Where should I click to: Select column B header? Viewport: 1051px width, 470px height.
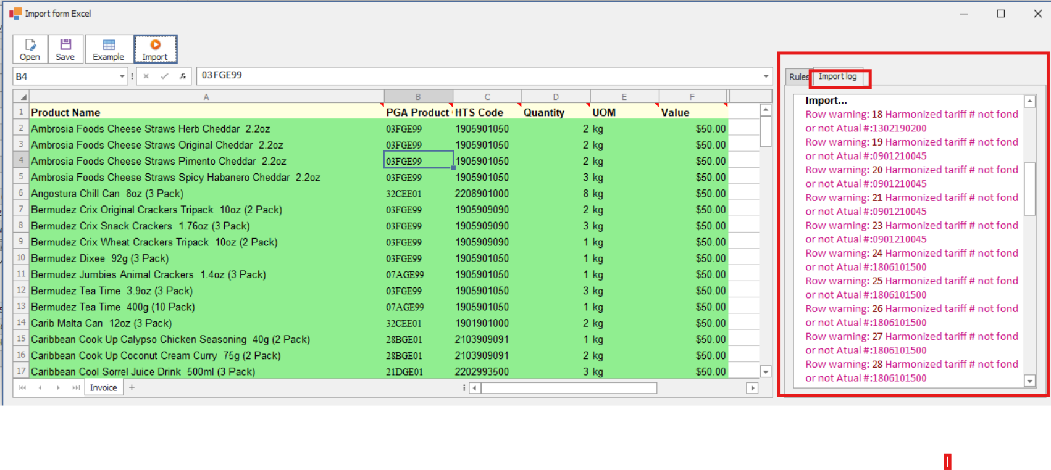point(418,97)
